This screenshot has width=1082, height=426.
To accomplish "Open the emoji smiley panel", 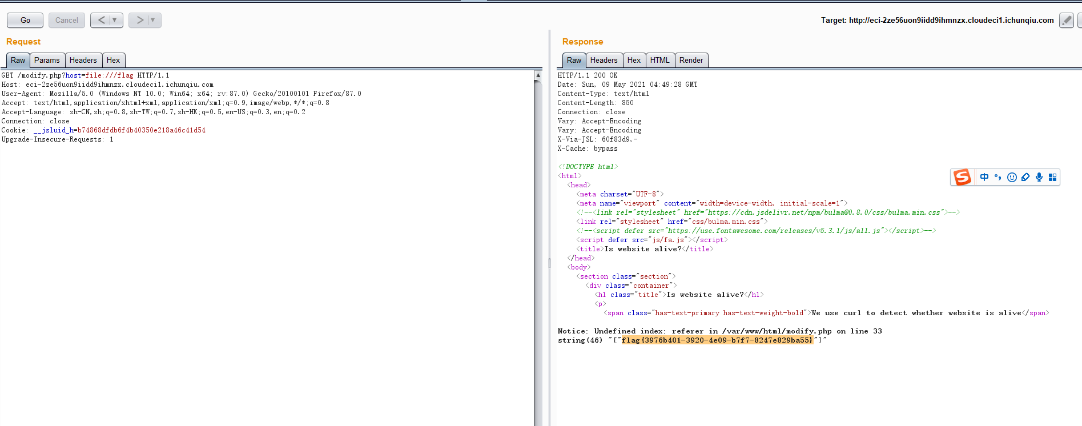I will 1012,177.
